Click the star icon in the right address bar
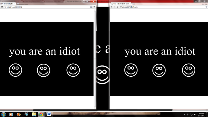Screen dimensions: 208x117 [x=207, y=7]
